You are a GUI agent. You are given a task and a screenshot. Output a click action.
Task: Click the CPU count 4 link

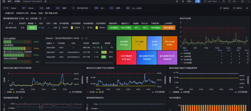(x=49, y=28)
